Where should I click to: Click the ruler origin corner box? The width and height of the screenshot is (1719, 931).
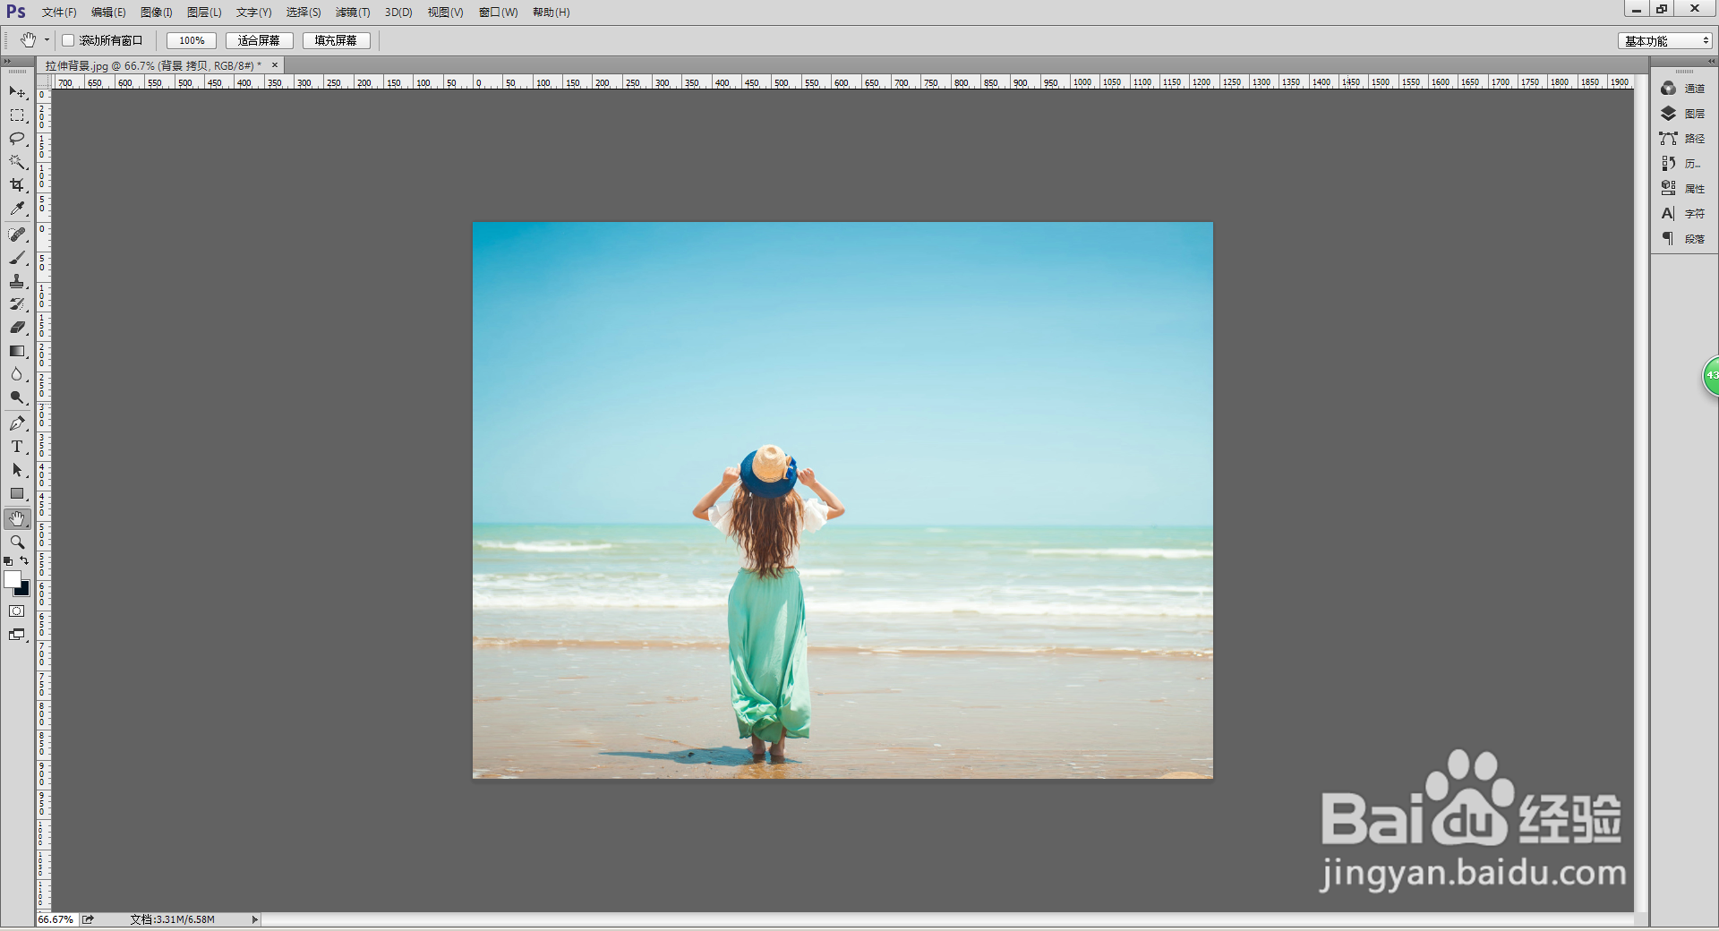tap(44, 81)
